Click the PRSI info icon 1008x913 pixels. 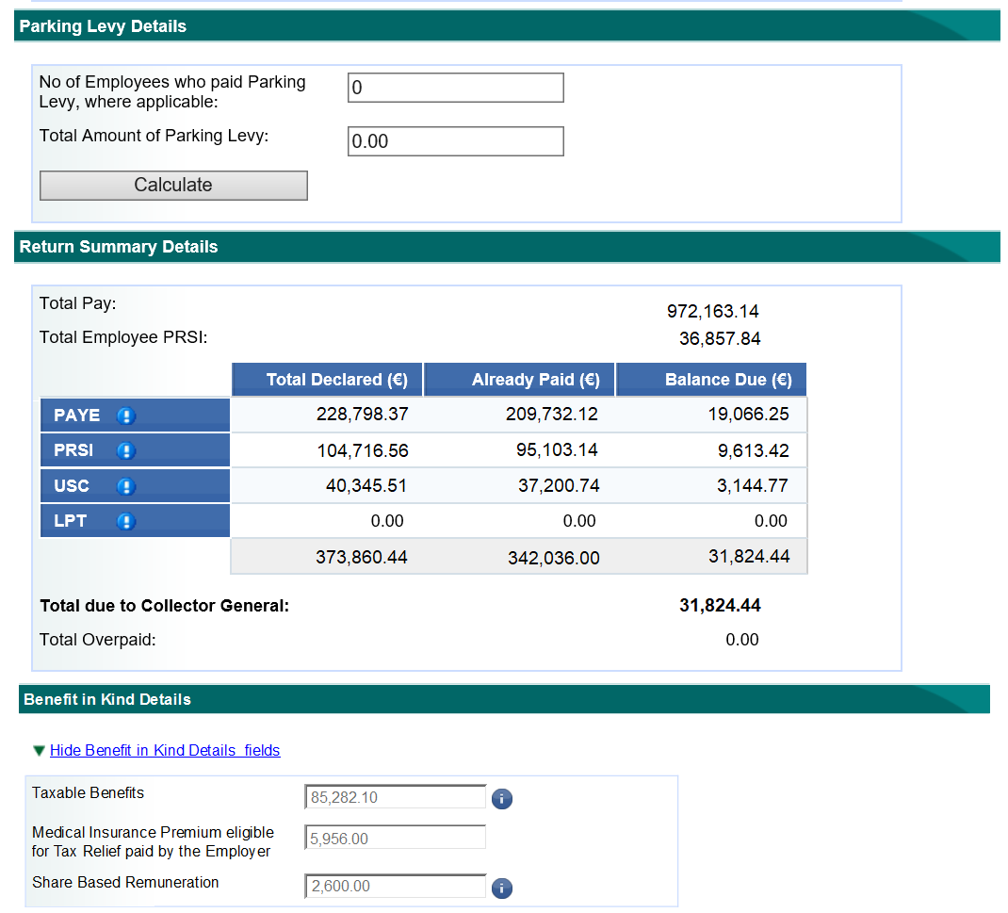(x=126, y=451)
